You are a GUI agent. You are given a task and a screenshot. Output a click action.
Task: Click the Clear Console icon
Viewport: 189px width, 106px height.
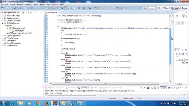(x=152, y=88)
